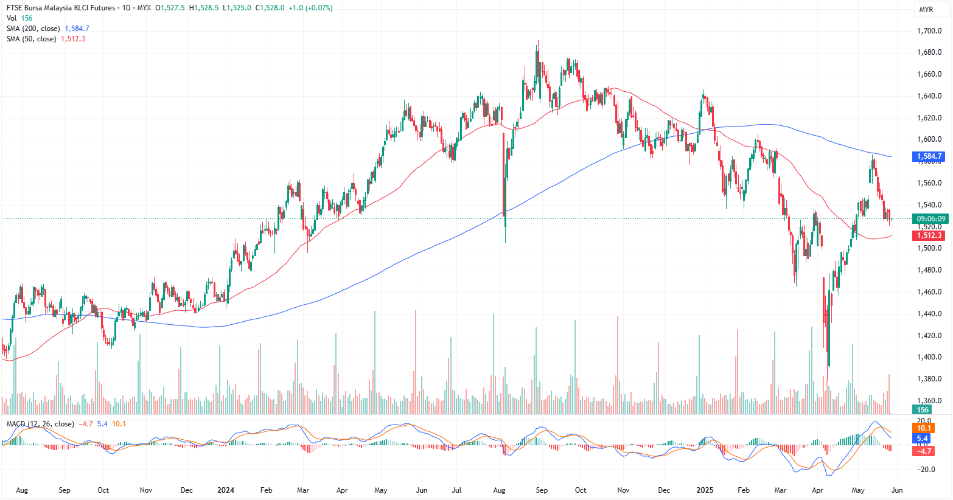953x500 pixels.
Task: Select the Vol indicator legend
Action: tap(12, 18)
